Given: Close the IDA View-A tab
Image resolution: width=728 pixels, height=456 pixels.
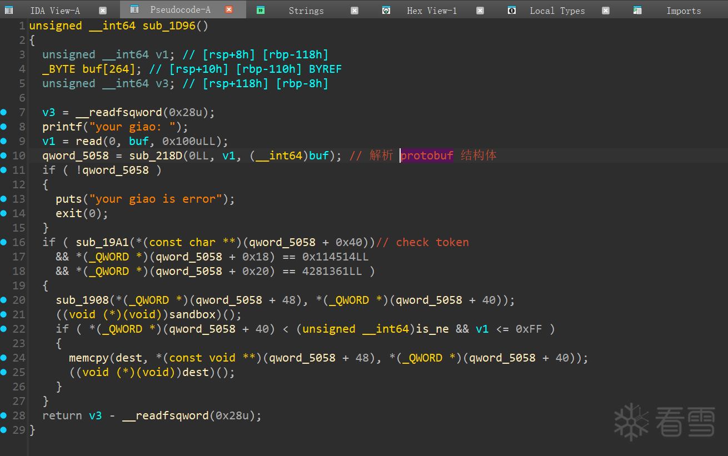Looking at the screenshot, I should click(x=103, y=10).
